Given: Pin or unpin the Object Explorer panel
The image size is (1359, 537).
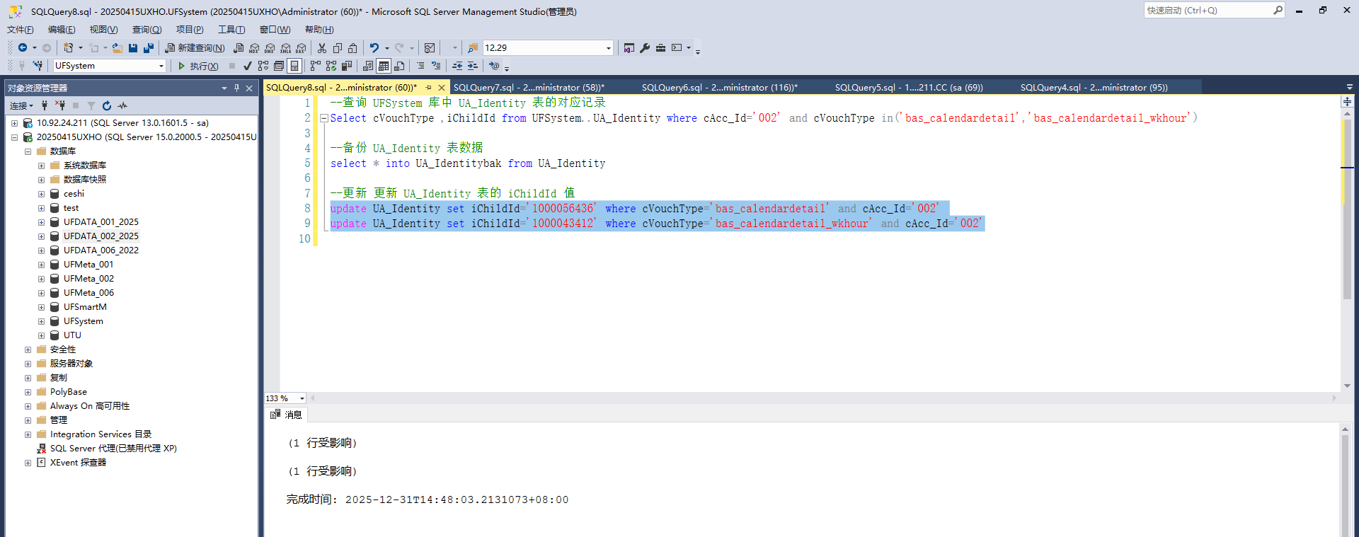Looking at the screenshot, I should (236, 88).
